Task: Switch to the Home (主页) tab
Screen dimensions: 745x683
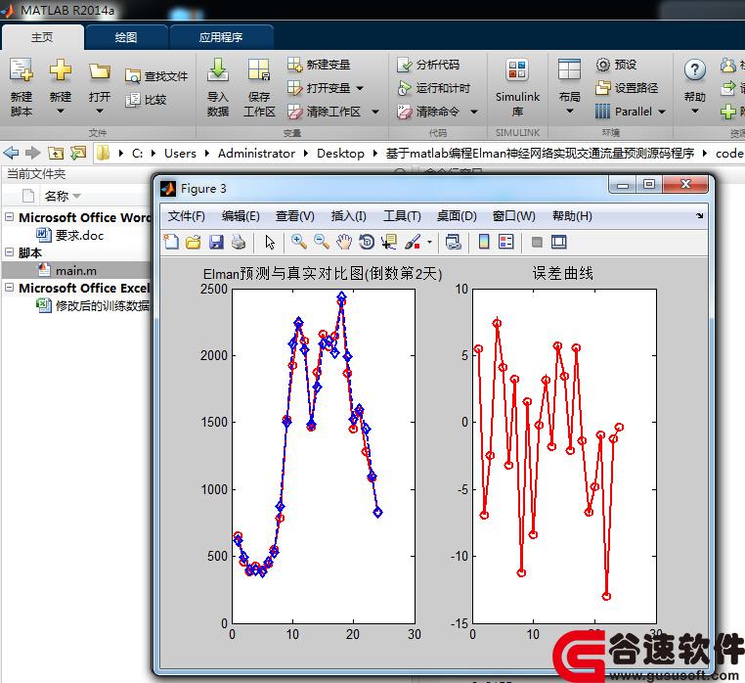Action: point(42,37)
